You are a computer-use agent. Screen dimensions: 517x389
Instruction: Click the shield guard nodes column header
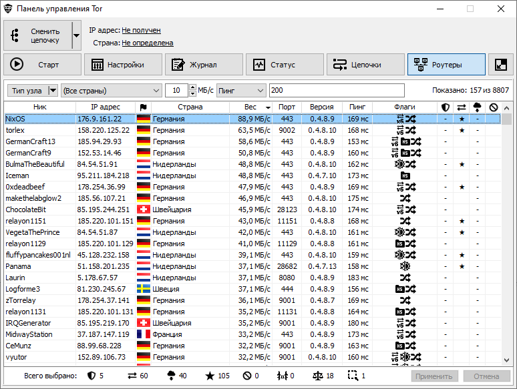(x=446, y=107)
